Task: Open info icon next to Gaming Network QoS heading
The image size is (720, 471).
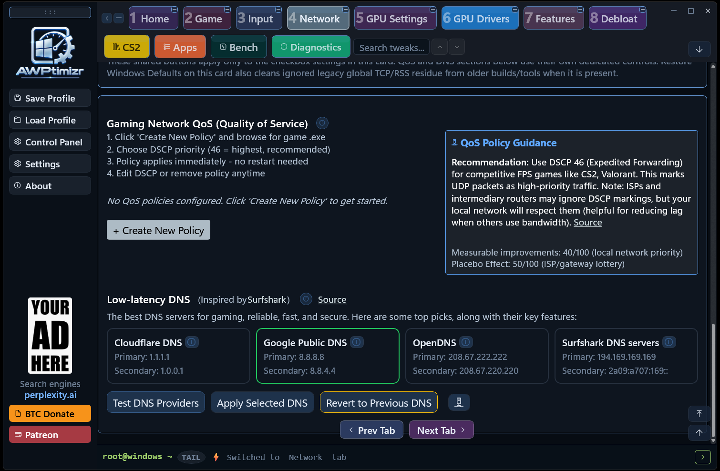Action: point(322,123)
